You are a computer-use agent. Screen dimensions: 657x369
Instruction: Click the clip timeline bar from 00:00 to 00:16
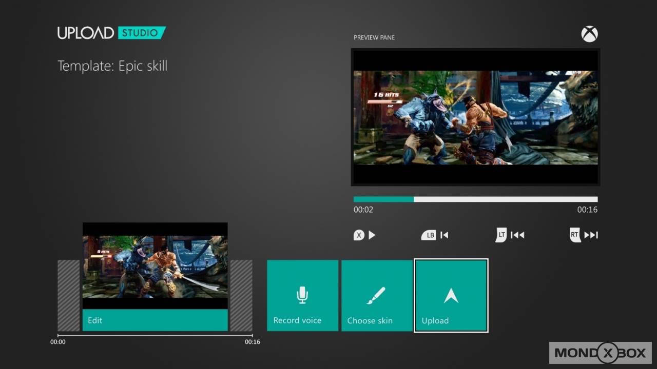155,336
